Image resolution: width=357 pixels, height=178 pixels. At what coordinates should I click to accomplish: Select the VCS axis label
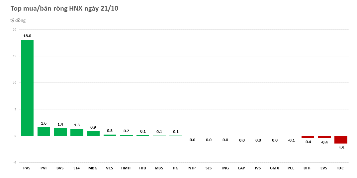tap(110, 168)
